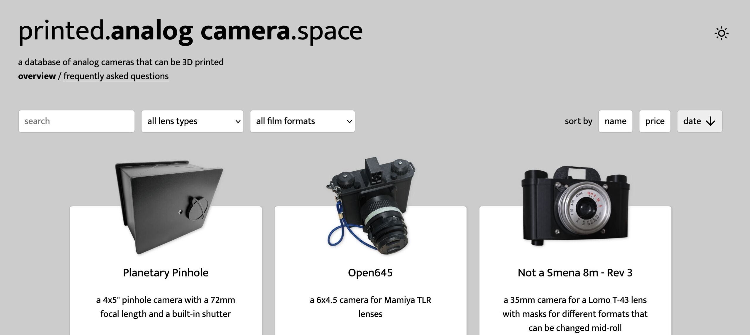Open the all lens types dropdown

(192, 121)
